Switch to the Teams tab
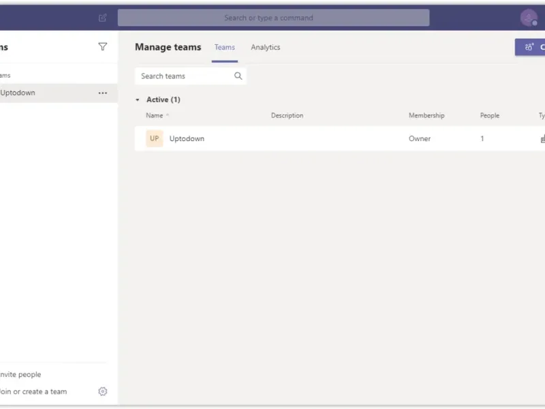The image size is (545, 409). 225,47
